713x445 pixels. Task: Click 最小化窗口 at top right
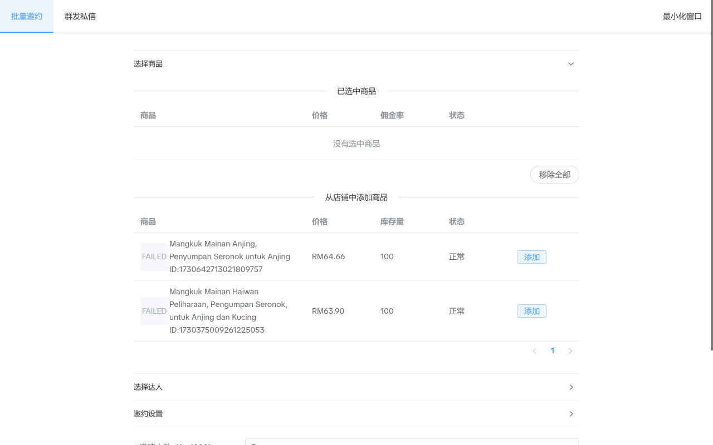coord(682,16)
